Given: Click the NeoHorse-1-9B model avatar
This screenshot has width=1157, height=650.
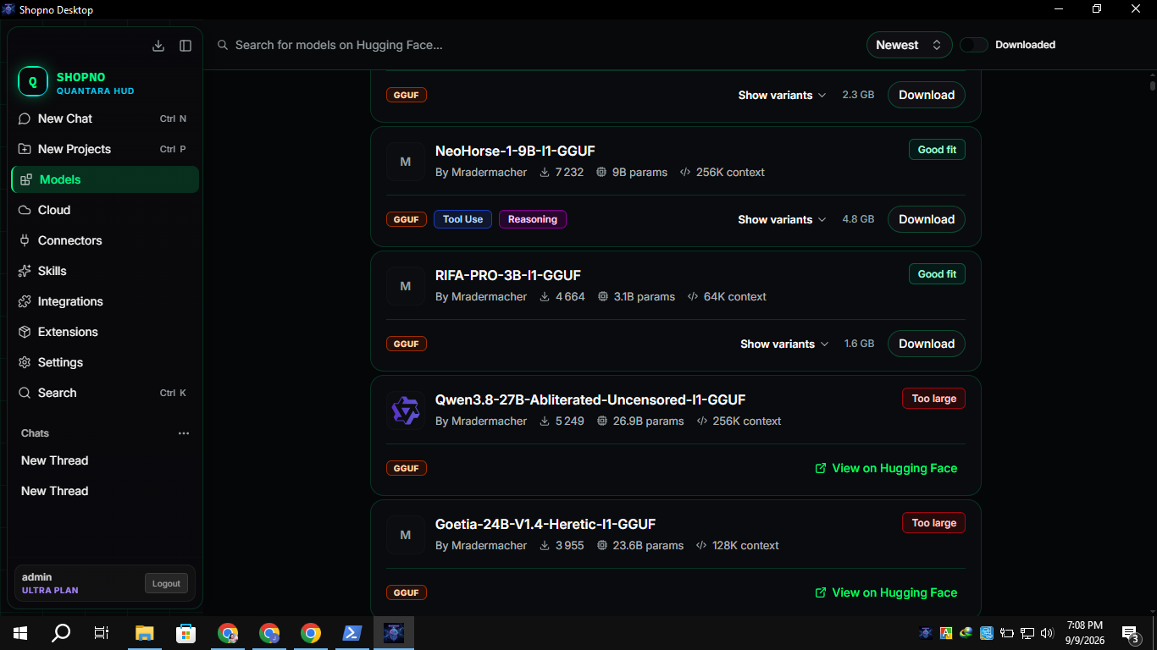Looking at the screenshot, I should [406, 162].
